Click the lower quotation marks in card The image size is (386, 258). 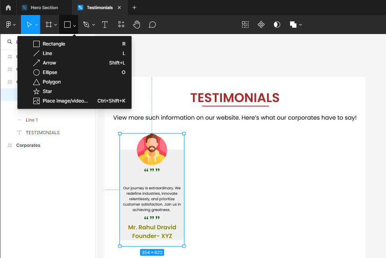(x=152, y=218)
